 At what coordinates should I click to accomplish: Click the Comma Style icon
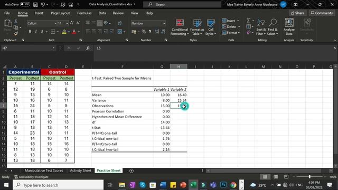[x=149, y=32]
